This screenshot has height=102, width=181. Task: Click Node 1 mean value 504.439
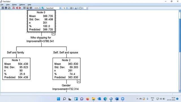[x=23, y=64]
